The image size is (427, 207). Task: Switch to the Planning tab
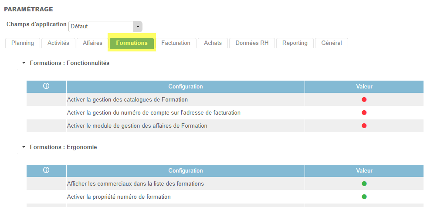tap(22, 43)
